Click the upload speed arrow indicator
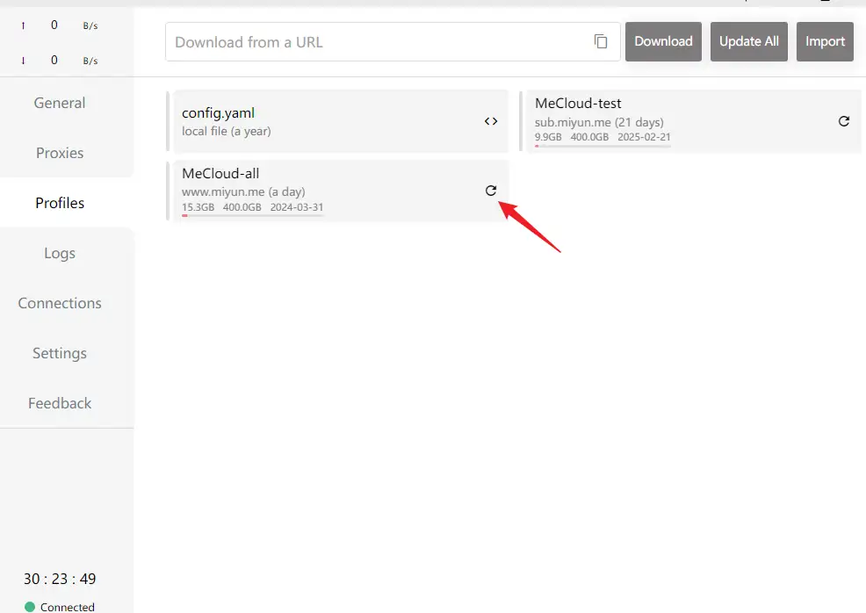Screen dimensions: 866x613 click(x=23, y=25)
